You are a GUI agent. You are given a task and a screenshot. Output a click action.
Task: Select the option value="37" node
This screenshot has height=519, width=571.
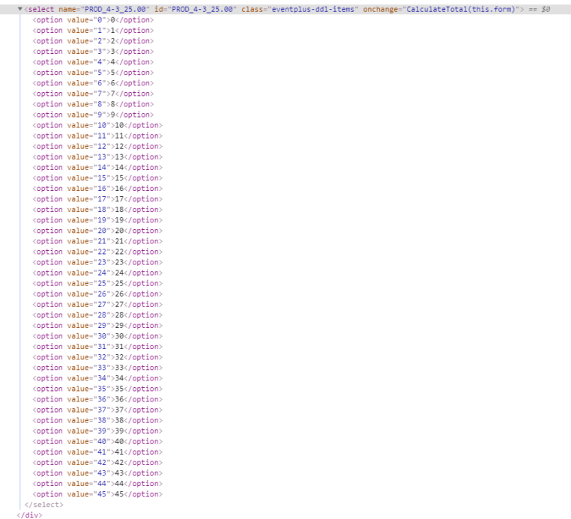97,410
